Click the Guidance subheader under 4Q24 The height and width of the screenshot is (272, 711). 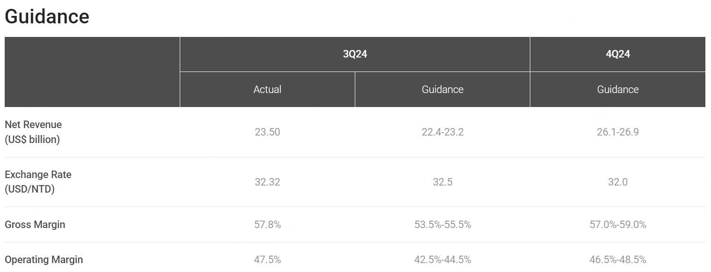(x=617, y=89)
